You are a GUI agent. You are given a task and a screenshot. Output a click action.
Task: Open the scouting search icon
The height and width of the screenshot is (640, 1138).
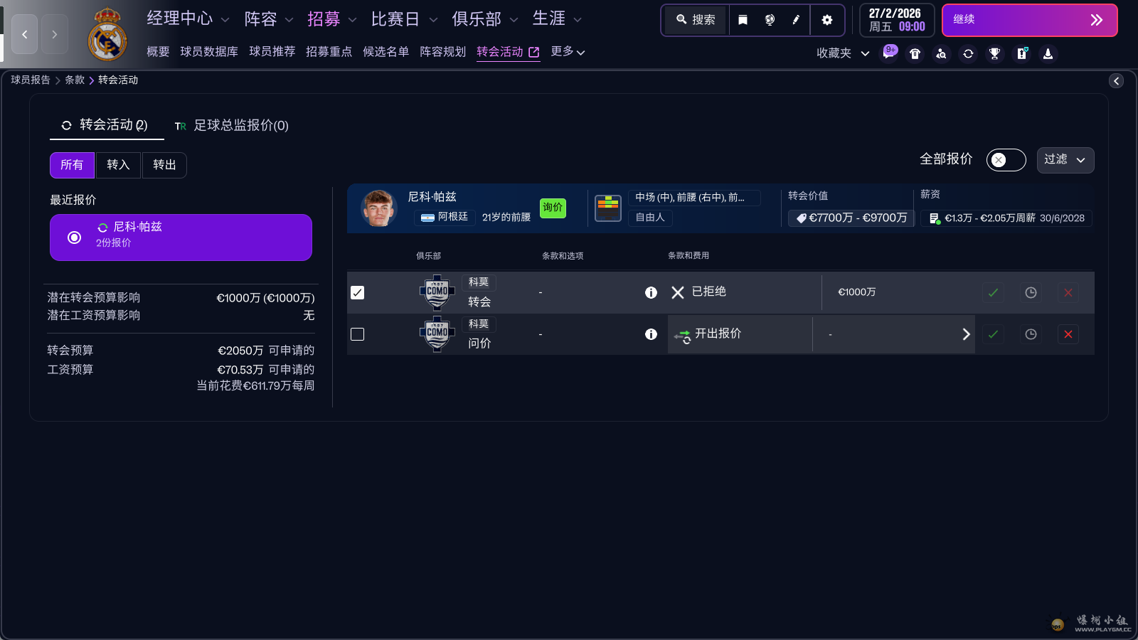click(941, 53)
